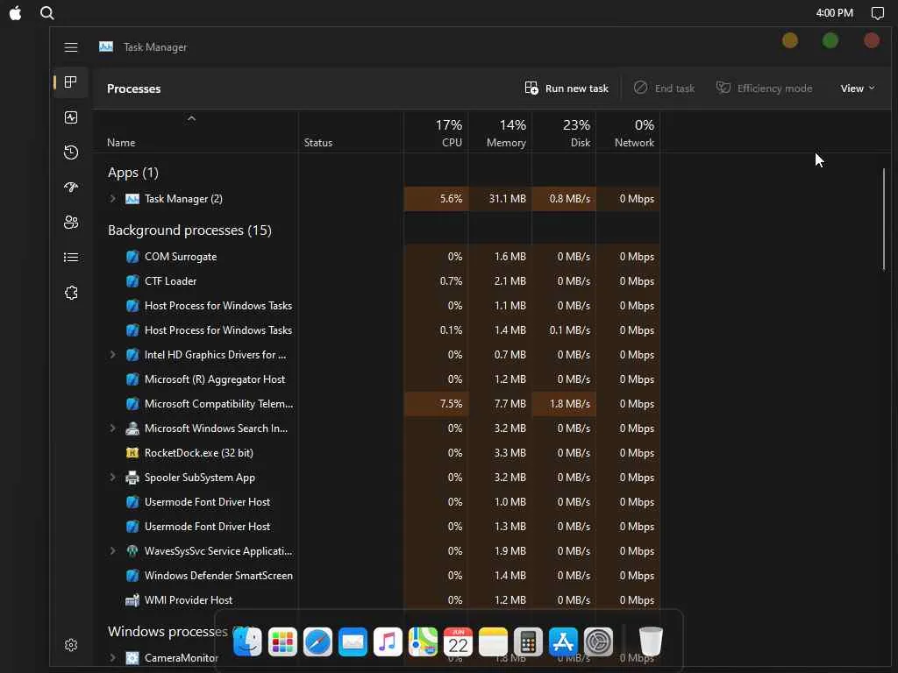This screenshot has width=898, height=673.
Task: Click the 1.8 MB/s disk cell
Action: 564,404
